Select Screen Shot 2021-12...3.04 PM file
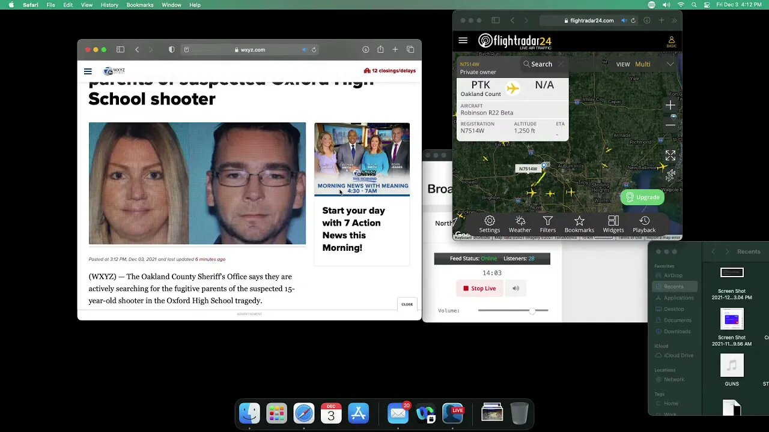769x432 pixels. click(732, 283)
